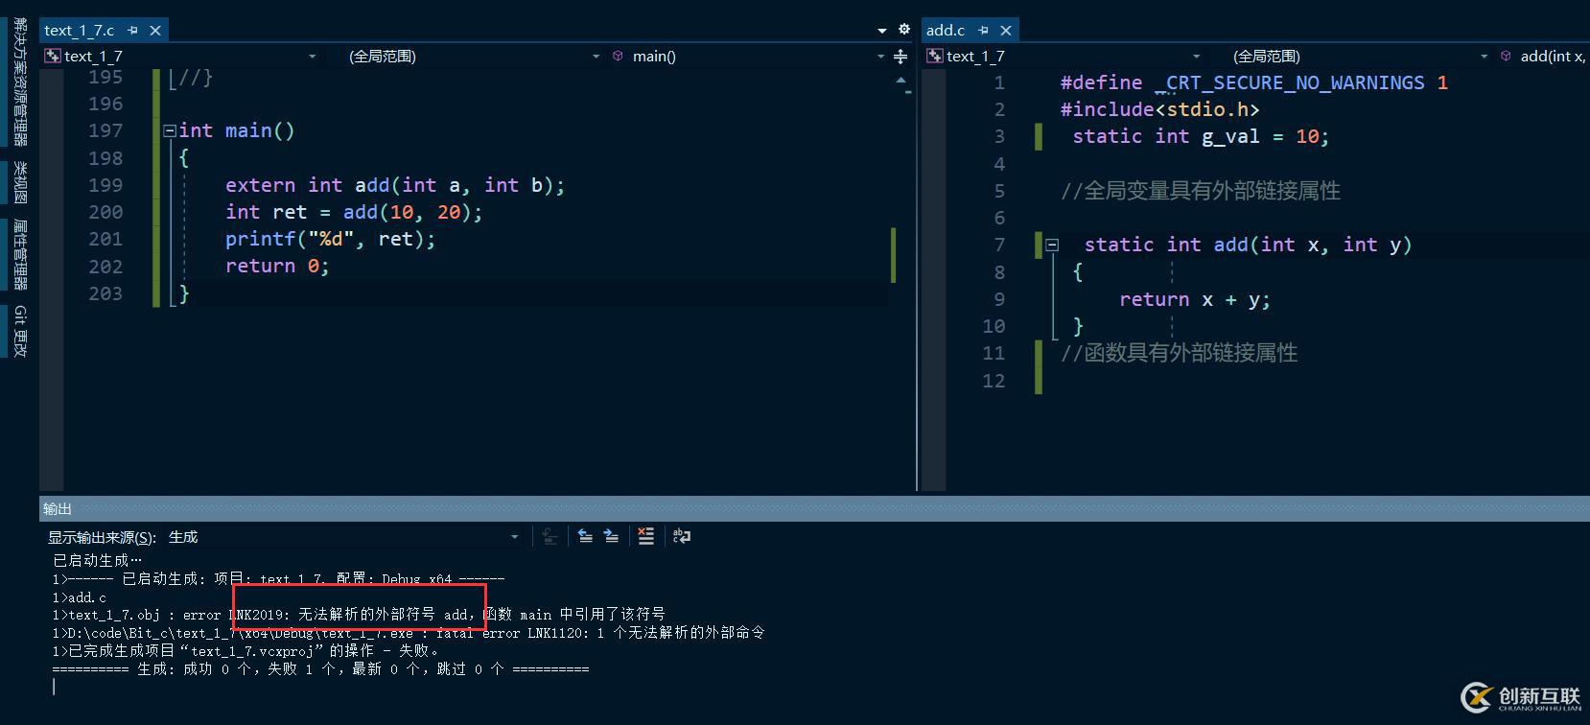Click the //全局变量具有外部链接属性 comment
The image size is (1590, 725).
point(1201,191)
